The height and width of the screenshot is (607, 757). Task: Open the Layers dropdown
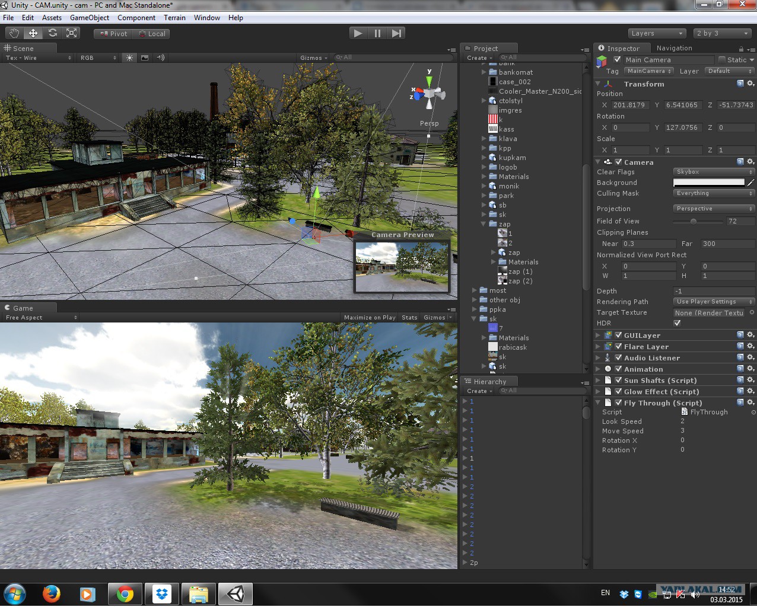(657, 33)
